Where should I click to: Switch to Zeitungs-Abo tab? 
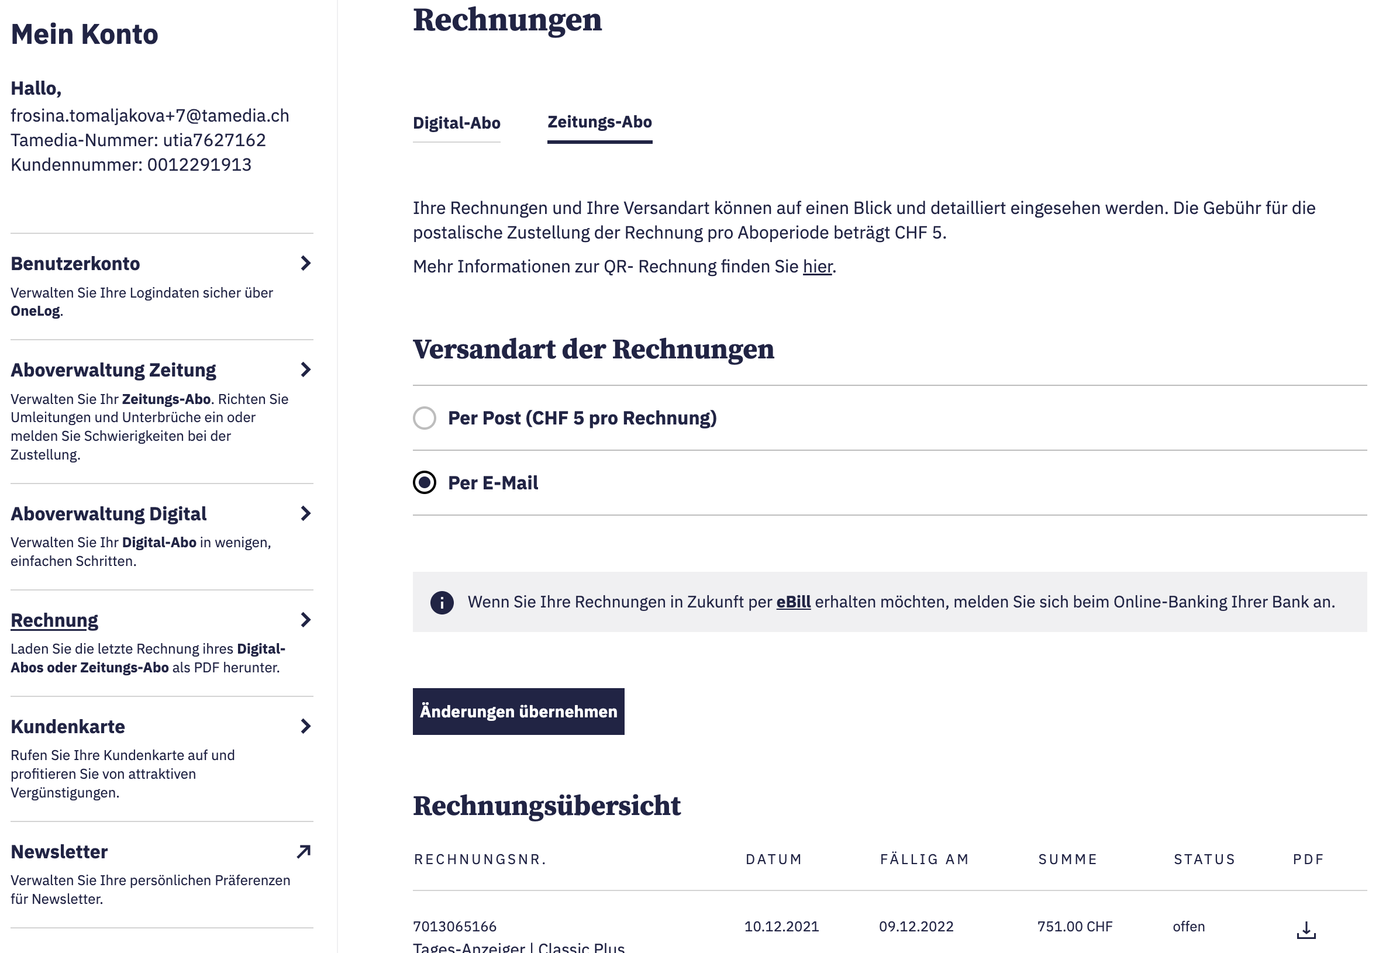[599, 122]
